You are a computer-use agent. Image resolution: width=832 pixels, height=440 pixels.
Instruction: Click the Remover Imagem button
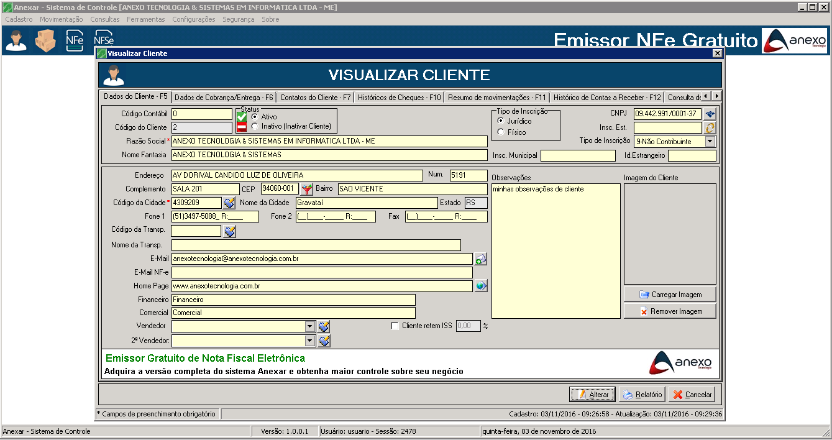pyautogui.click(x=670, y=311)
